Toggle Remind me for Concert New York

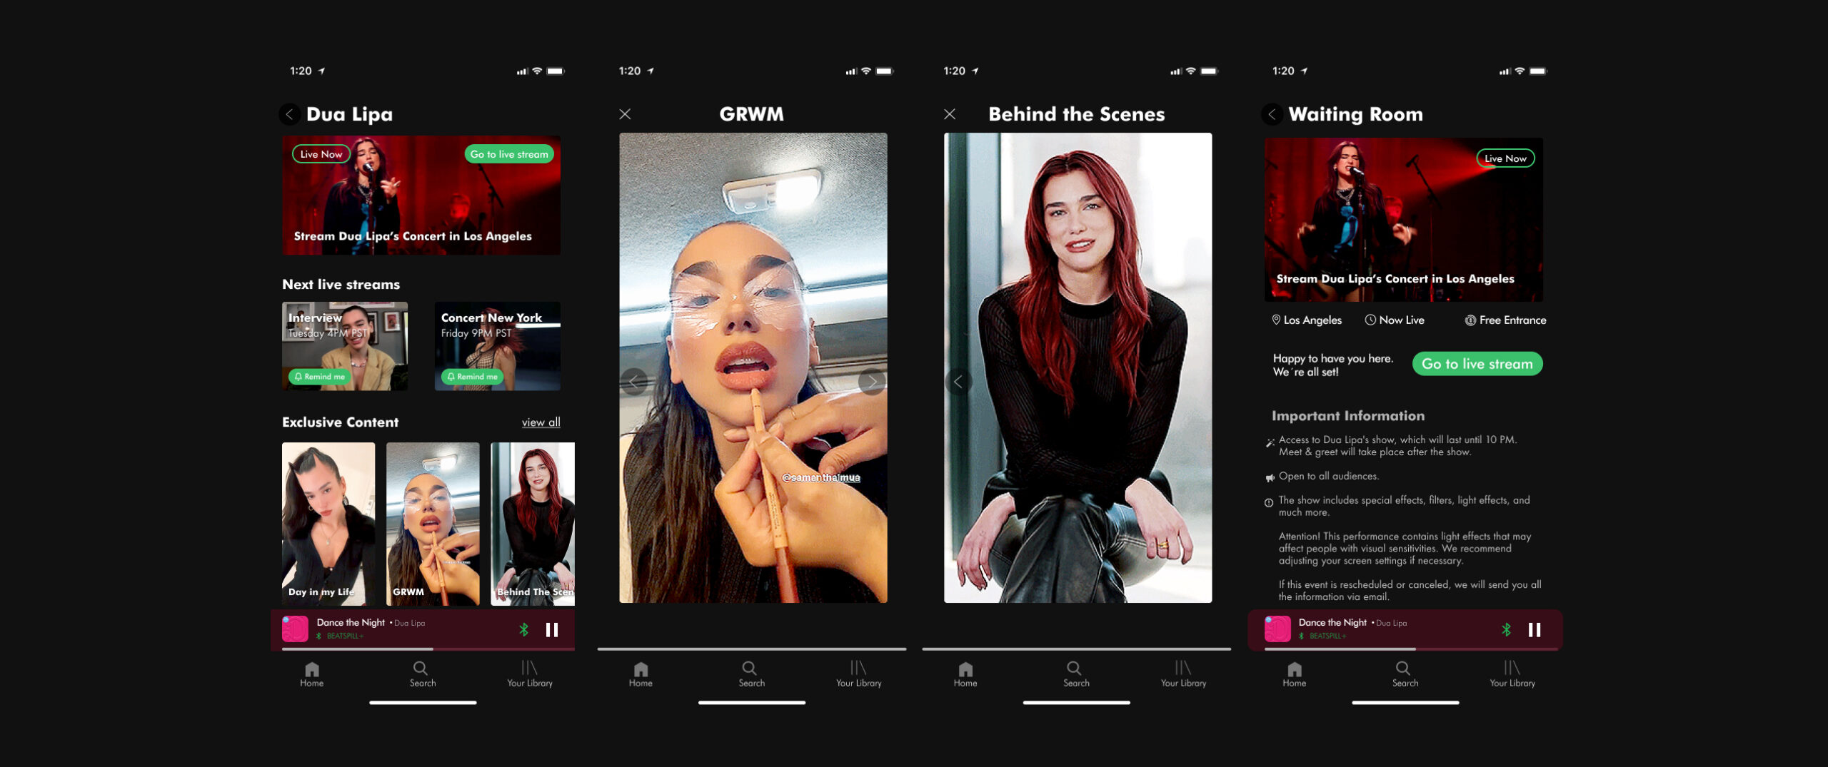[472, 377]
